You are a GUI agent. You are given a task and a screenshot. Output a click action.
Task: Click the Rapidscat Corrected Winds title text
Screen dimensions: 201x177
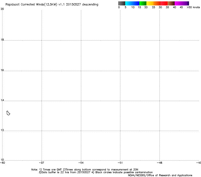pyautogui.click(x=52, y=5)
